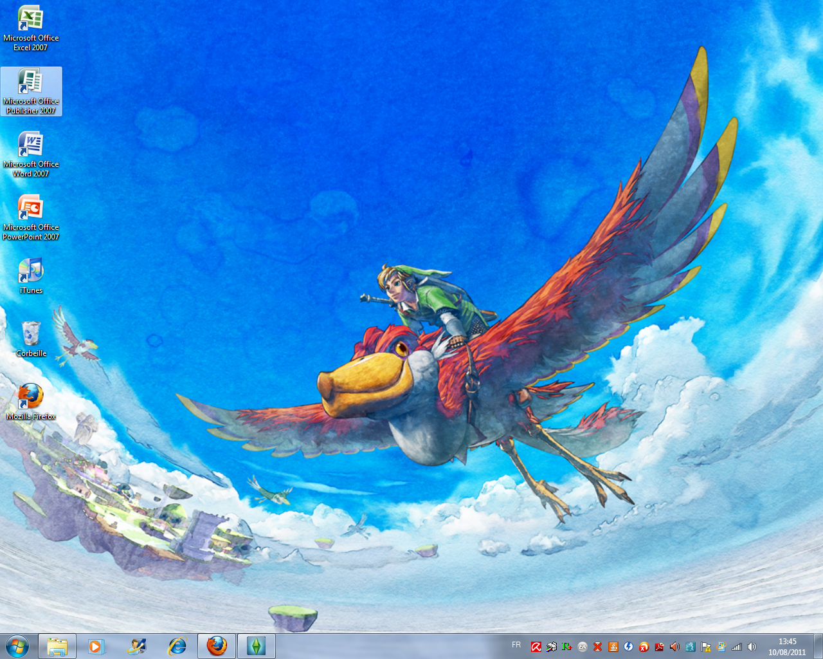Click the teal square tray icon
823x659 pixels.
[x=690, y=647]
